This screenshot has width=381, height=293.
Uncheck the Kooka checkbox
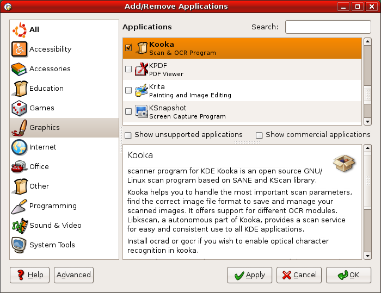coord(128,48)
